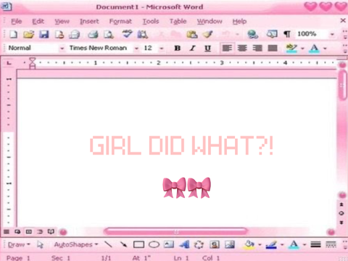Viewport: 348px width, 261px height.
Task: Click the Paste clipboard icon
Action: (192, 35)
